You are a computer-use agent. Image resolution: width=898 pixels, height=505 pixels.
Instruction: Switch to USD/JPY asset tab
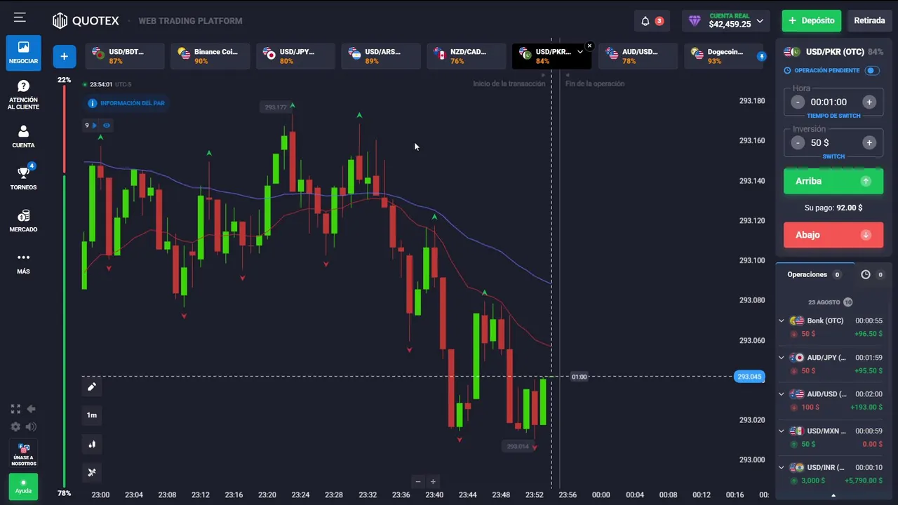[x=295, y=56]
